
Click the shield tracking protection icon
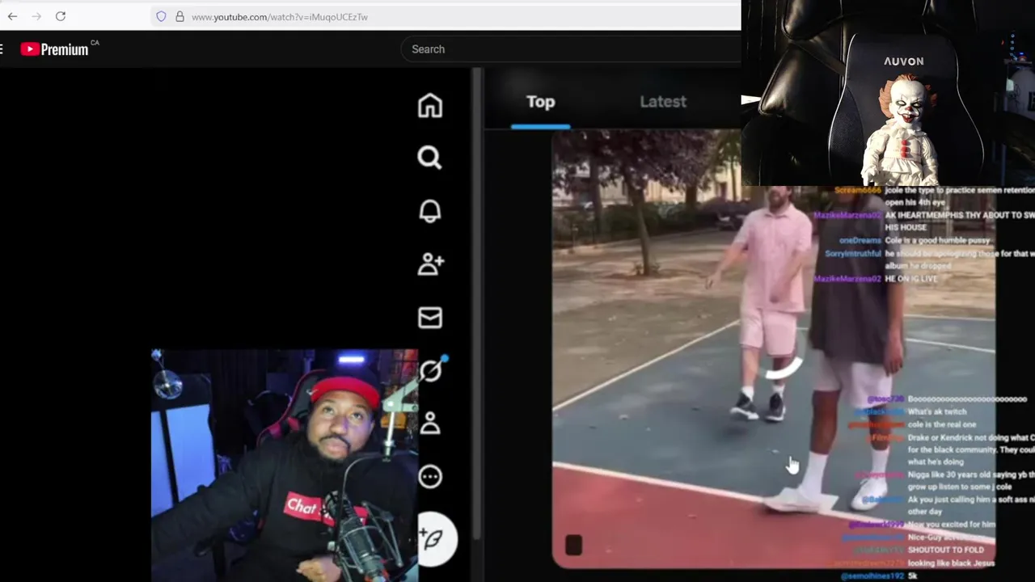(161, 16)
